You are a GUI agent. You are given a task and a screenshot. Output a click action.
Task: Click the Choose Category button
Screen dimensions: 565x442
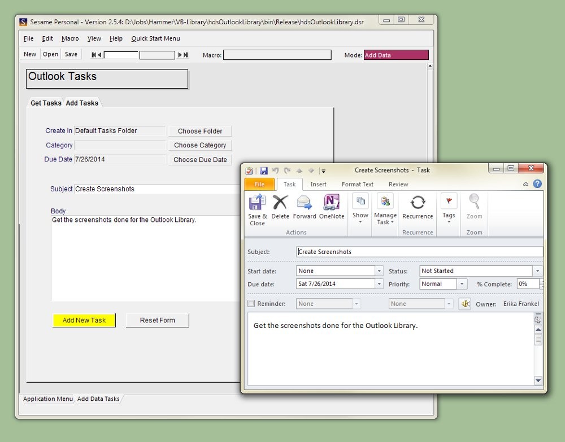click(200, 145)
